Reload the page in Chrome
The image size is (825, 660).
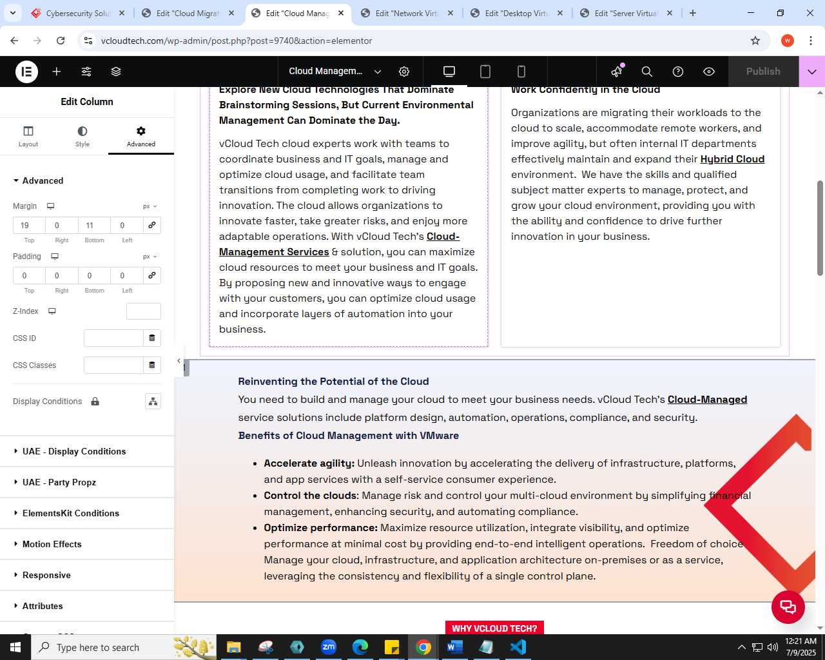click(x=61, y=41)
